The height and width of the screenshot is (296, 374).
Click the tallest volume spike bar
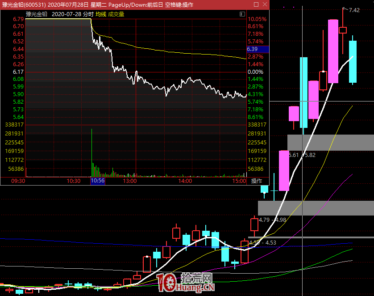(x=91, y=152)
